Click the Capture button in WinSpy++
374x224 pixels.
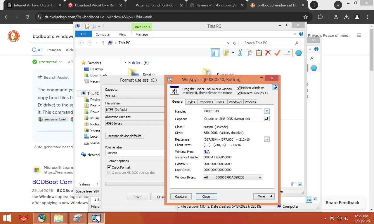coord(181,197)
